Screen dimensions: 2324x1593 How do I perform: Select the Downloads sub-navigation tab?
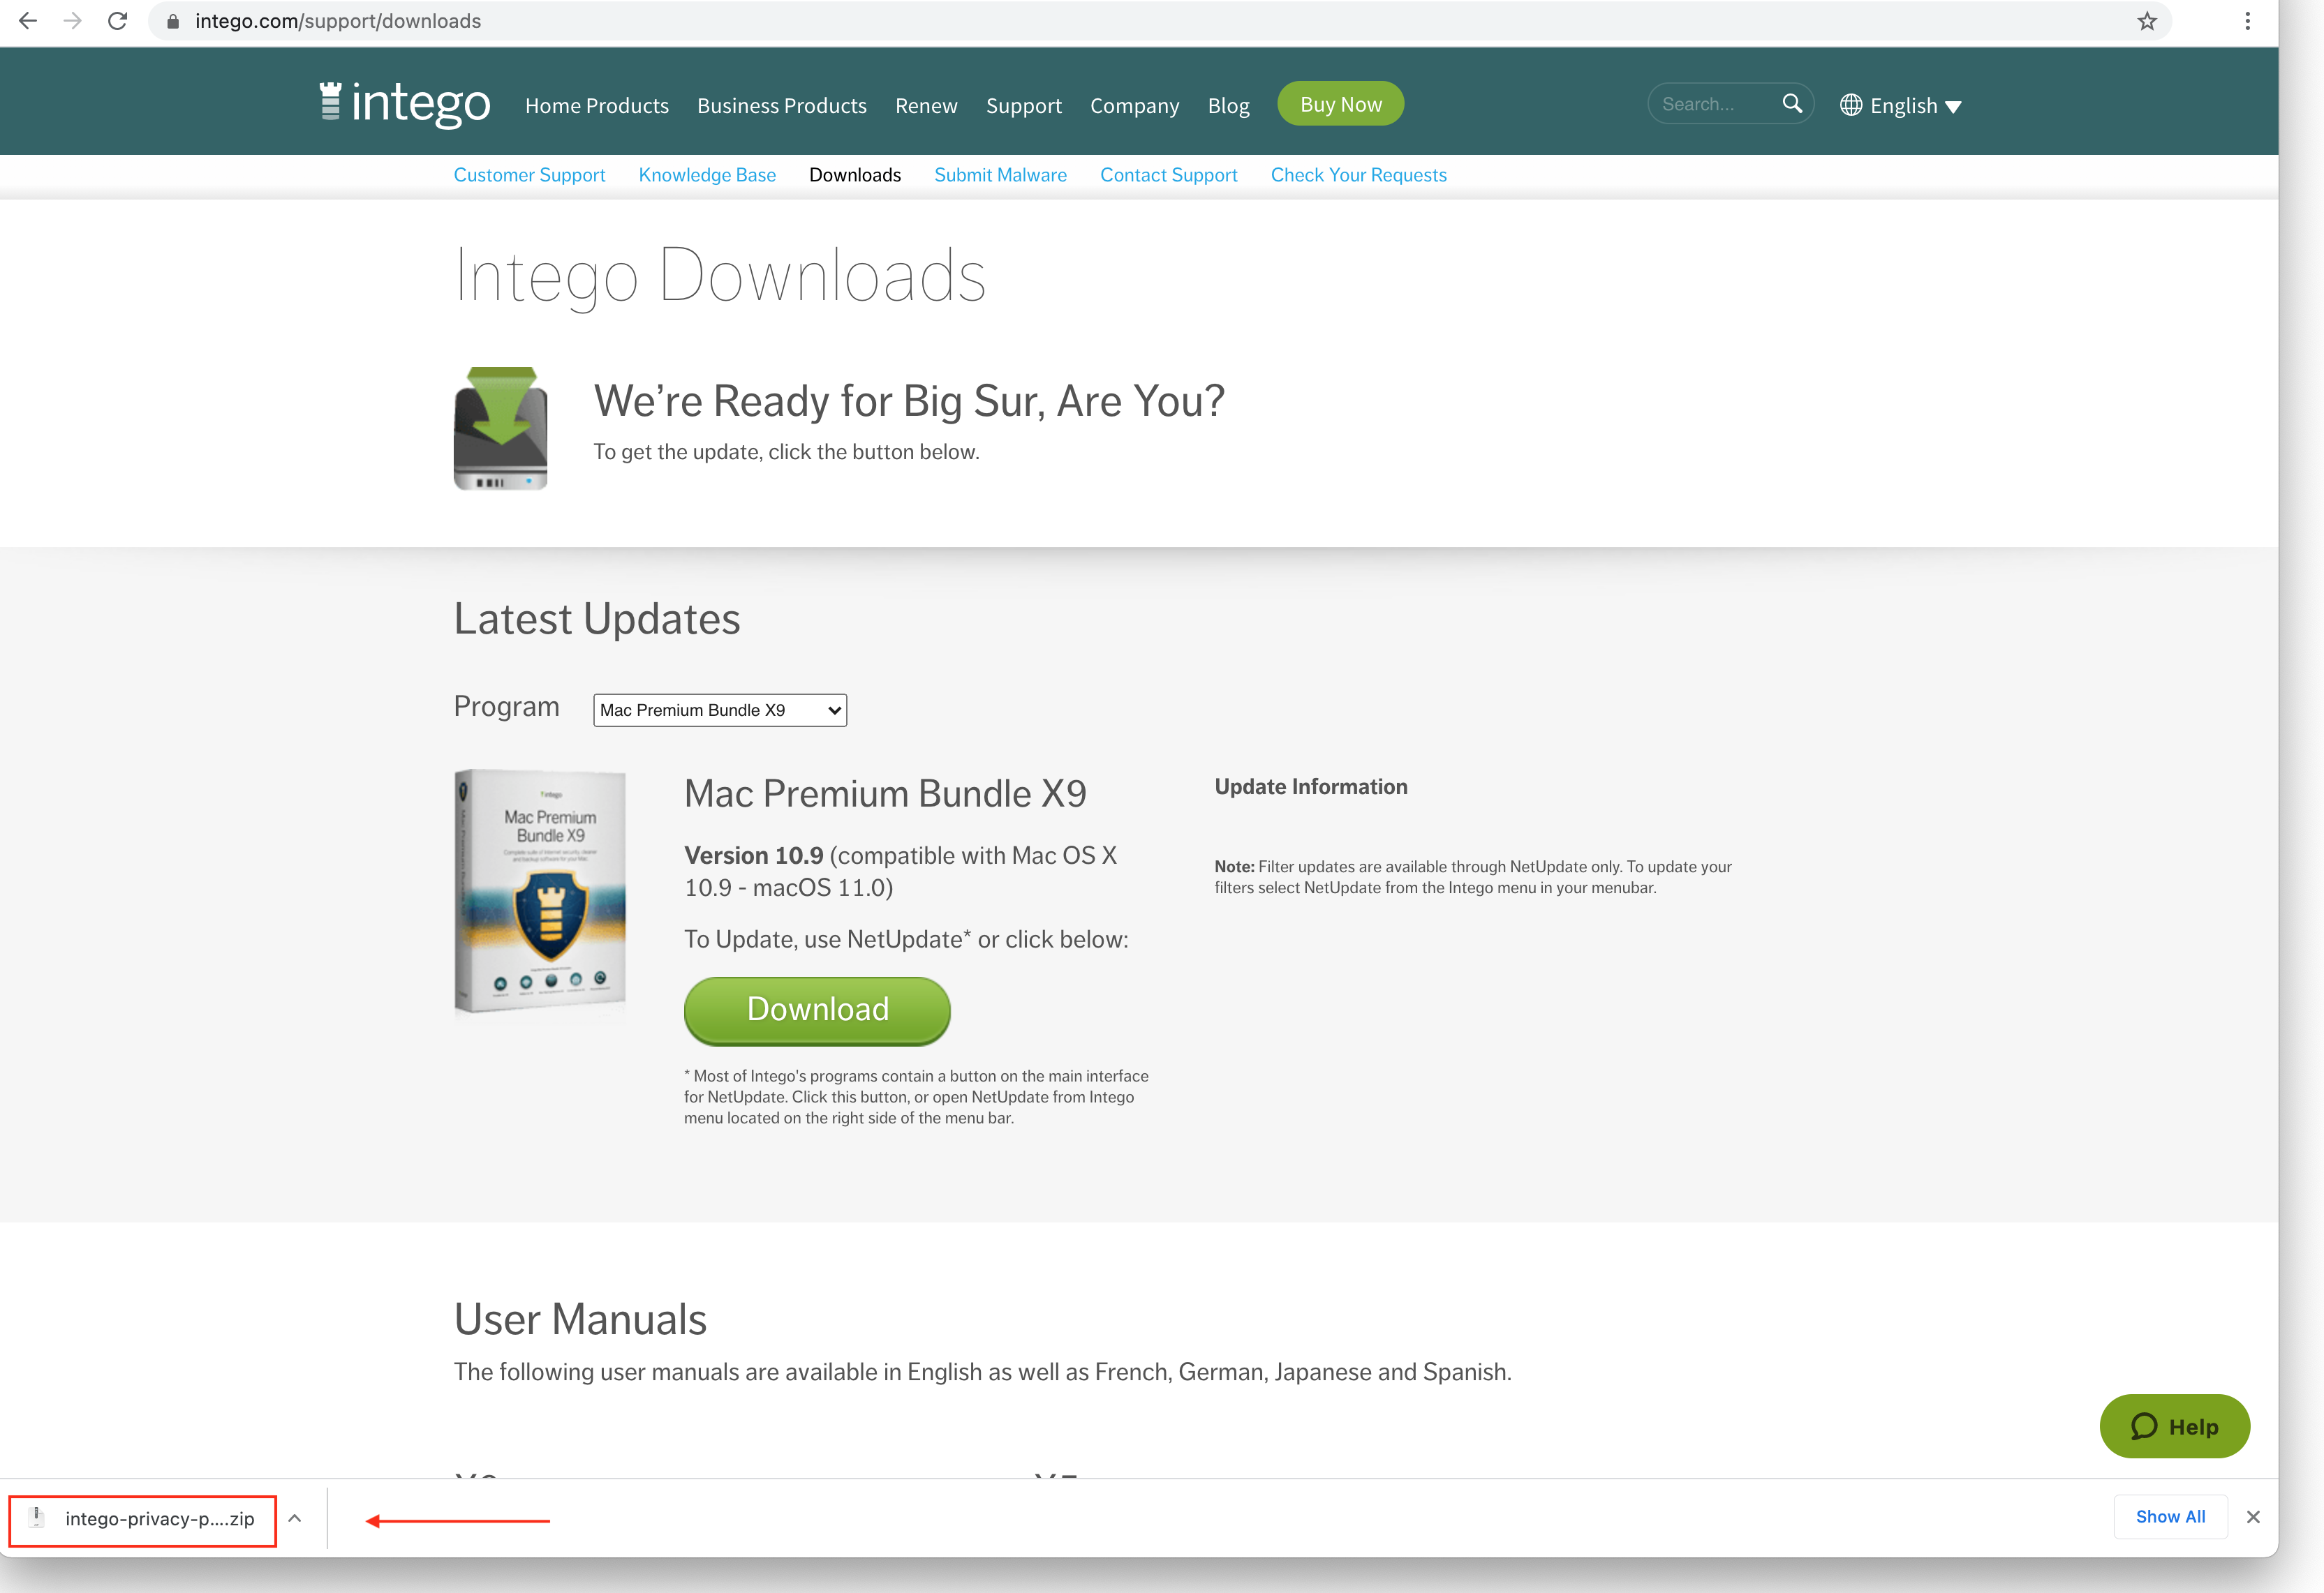[x=855, y=175]
